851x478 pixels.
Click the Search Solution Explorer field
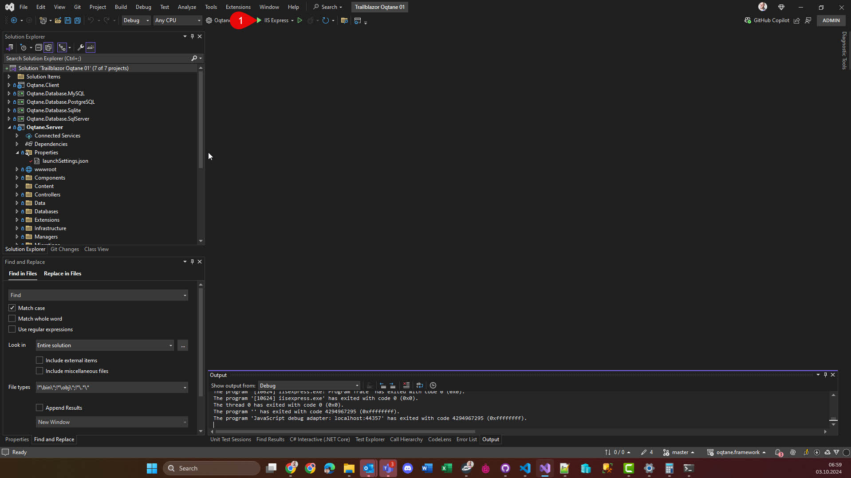98,59
